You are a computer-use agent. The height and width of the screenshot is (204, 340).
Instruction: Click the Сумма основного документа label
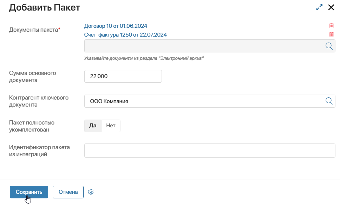point(32,76)
